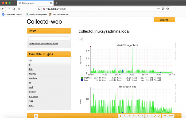Image resolution: width=186 pixels, height=118 pixels.
Task: Shift graph time forward with right arrow
Action: click(x=151, y=116)
